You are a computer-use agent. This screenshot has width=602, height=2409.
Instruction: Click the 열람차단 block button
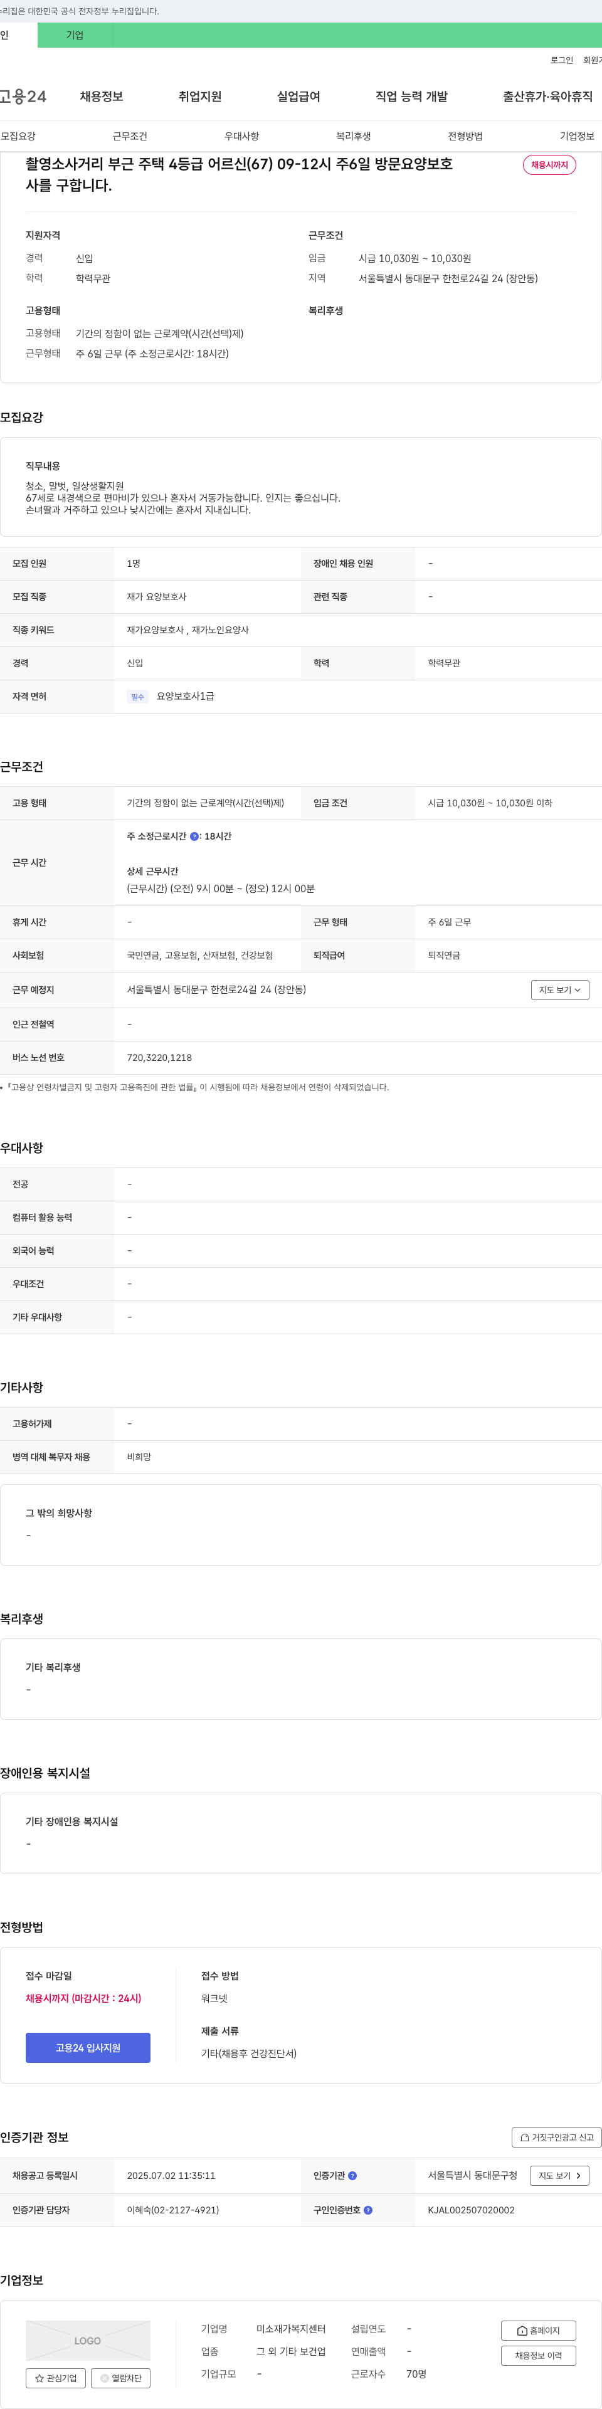click(x=120, y=2377)
